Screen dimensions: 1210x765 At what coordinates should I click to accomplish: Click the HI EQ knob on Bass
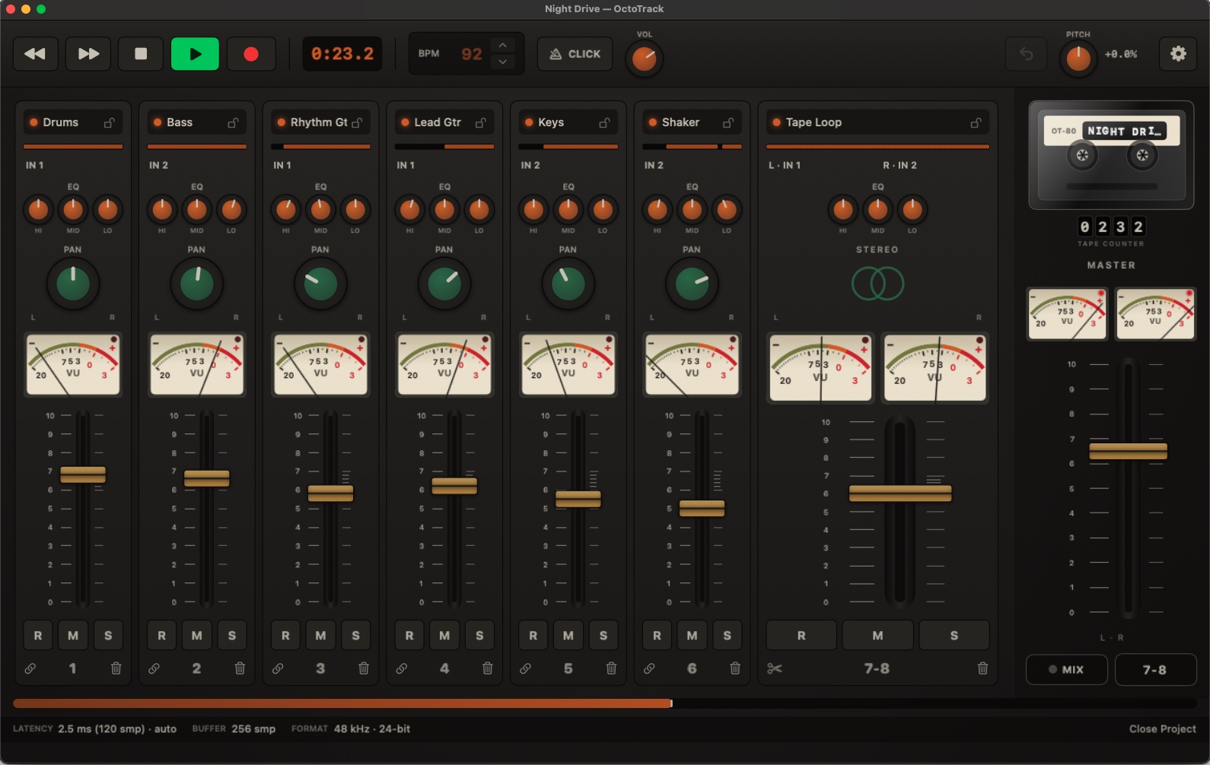click(x=162, y=209)
